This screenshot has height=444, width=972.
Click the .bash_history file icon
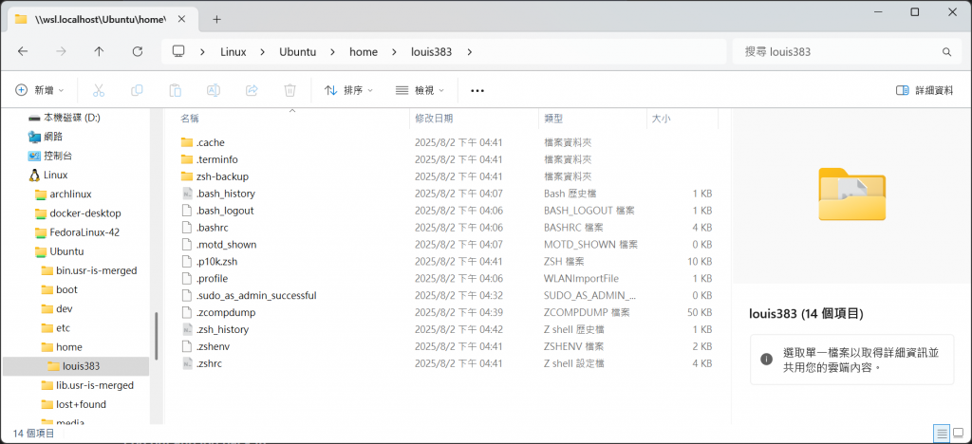(188, 194)
